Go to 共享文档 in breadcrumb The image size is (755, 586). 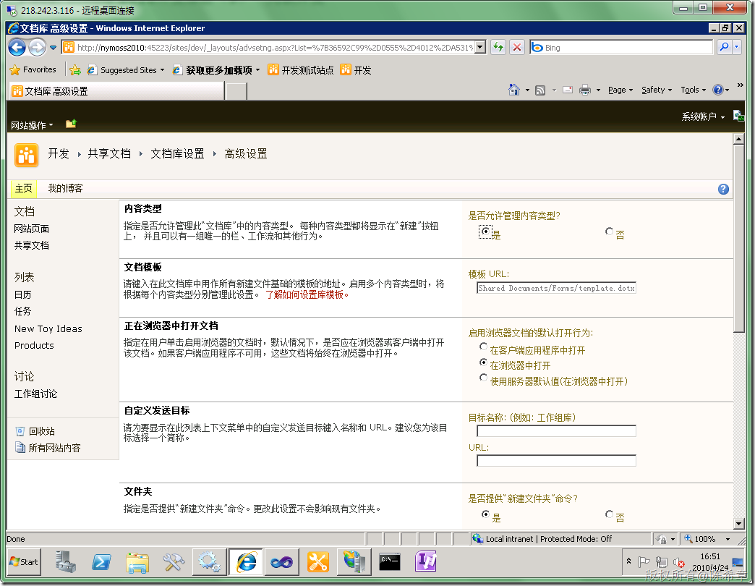[x=109, y=153]
